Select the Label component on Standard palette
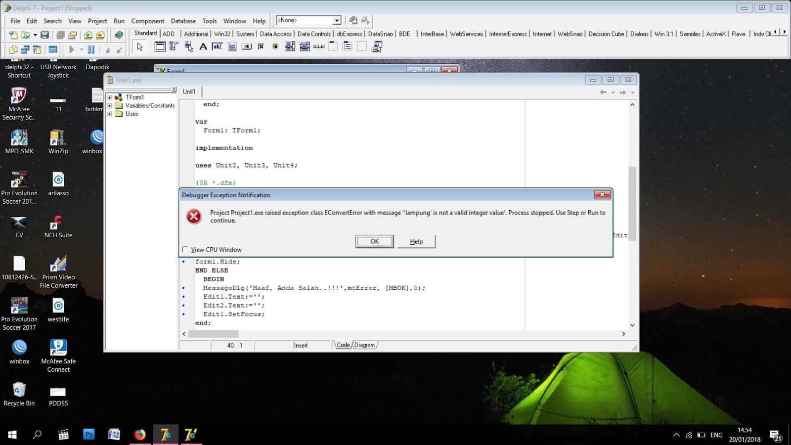Screen dimensions: 791x445 pyautogui.click(x=204, y=46)
